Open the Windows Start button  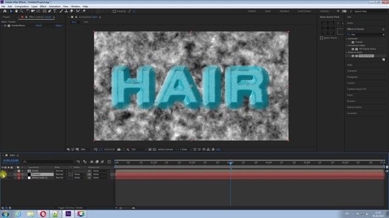coord(5,214)
